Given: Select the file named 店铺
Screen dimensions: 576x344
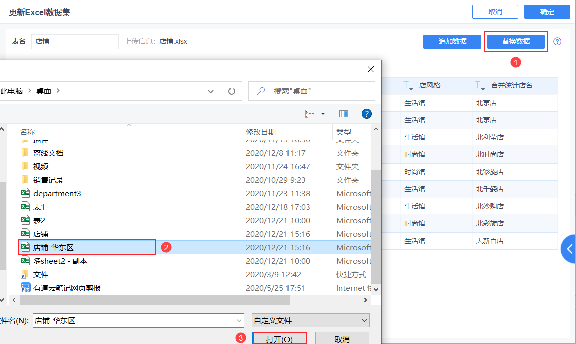Looking at the screenshot, I should coord(41,234).
